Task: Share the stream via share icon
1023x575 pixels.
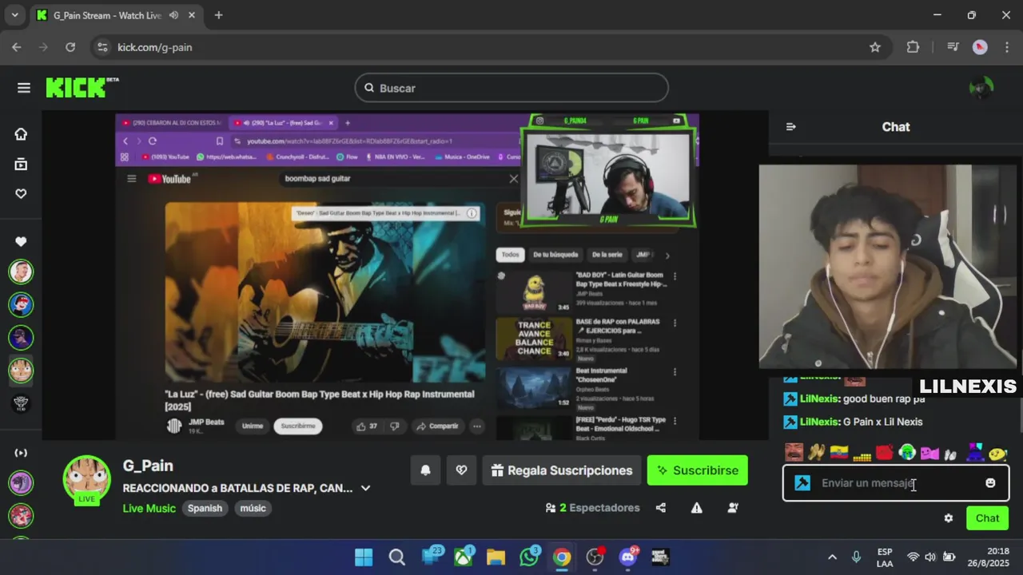Action: (661, 508)
